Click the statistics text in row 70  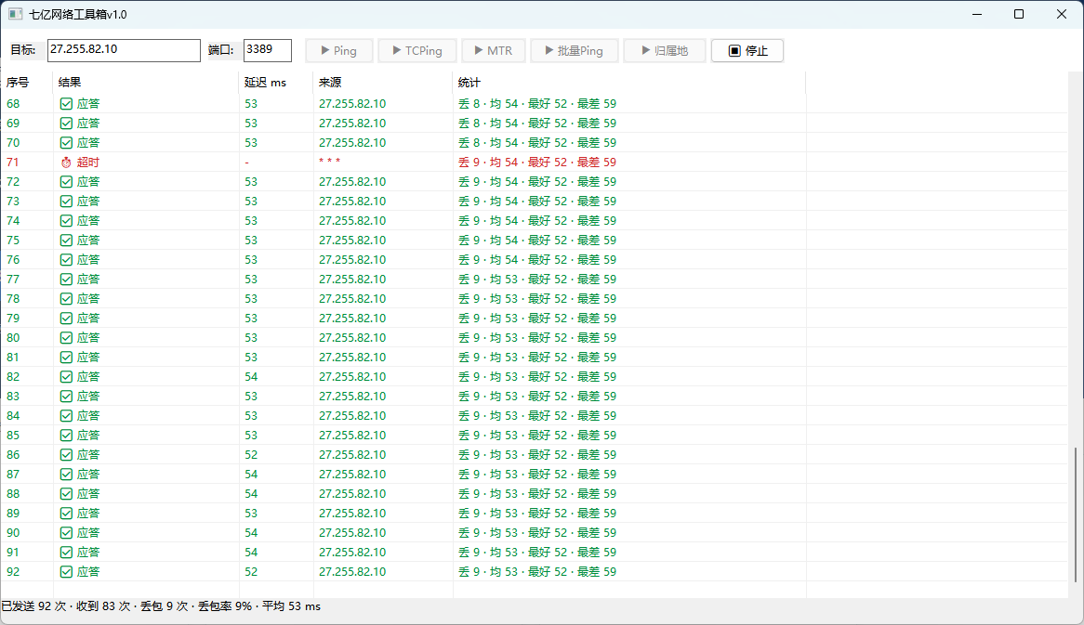537,143
